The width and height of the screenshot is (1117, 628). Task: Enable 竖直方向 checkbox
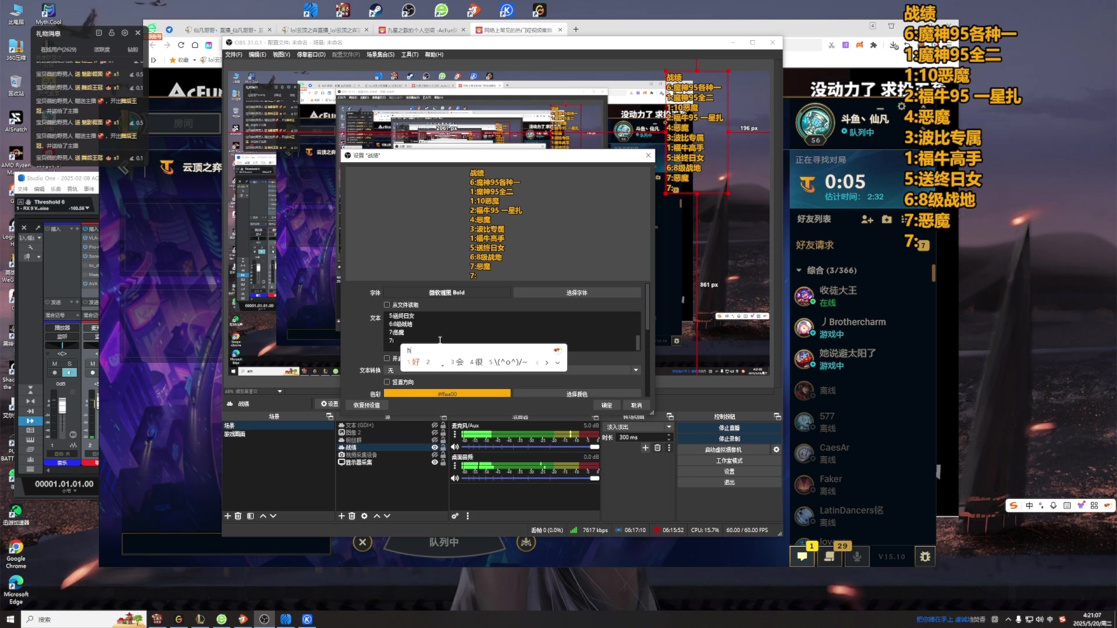(x=387, y=382)
